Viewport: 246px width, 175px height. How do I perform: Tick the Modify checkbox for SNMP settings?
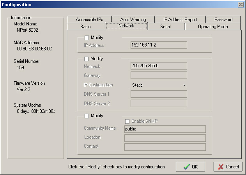[x=87, y=116]
